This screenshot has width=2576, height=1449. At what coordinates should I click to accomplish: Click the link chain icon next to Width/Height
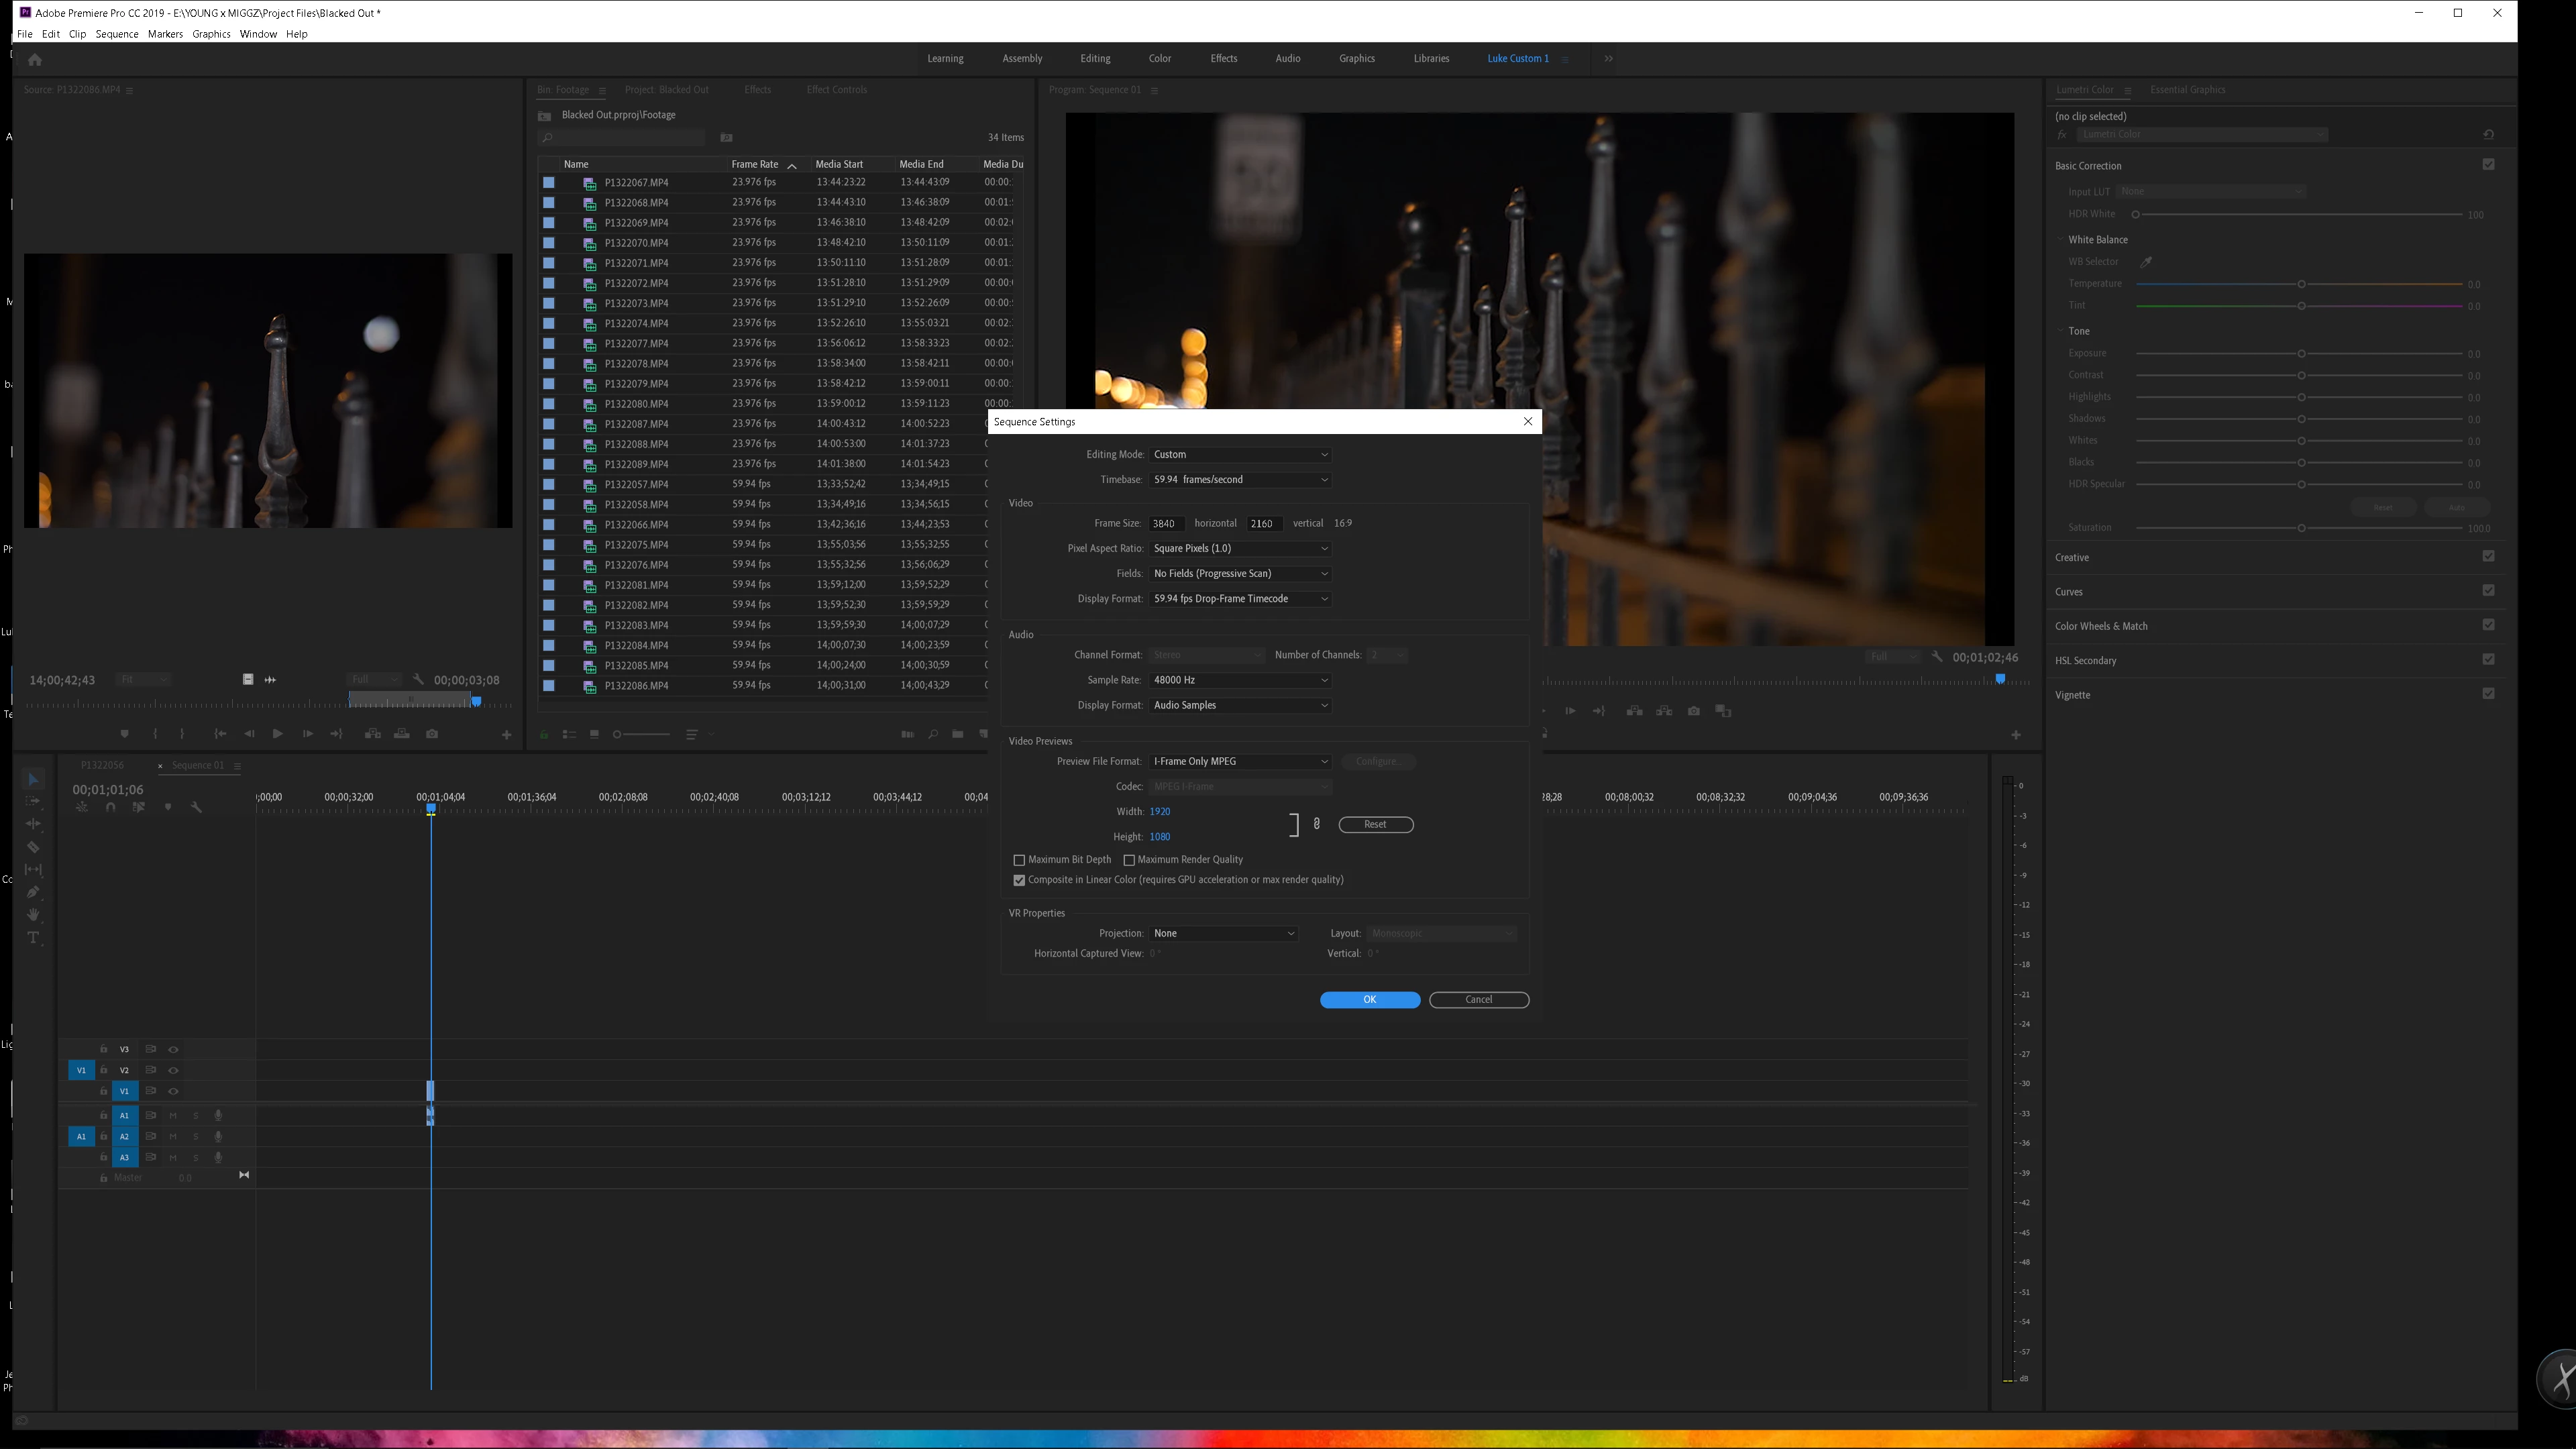[x=1316, y=824]
